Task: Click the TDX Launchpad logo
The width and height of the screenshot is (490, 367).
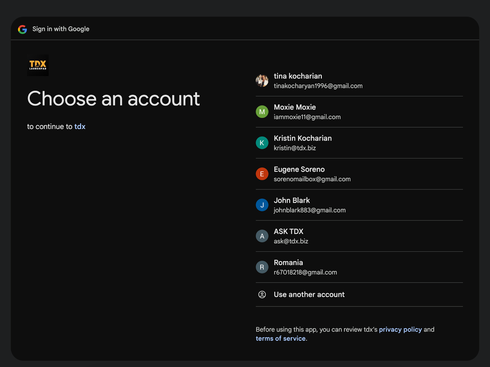Action: tap(38, 65)
